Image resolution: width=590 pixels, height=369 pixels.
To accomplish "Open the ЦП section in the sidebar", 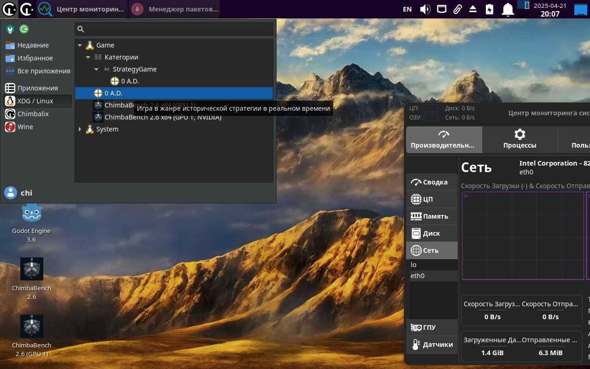I will (432, 199).
